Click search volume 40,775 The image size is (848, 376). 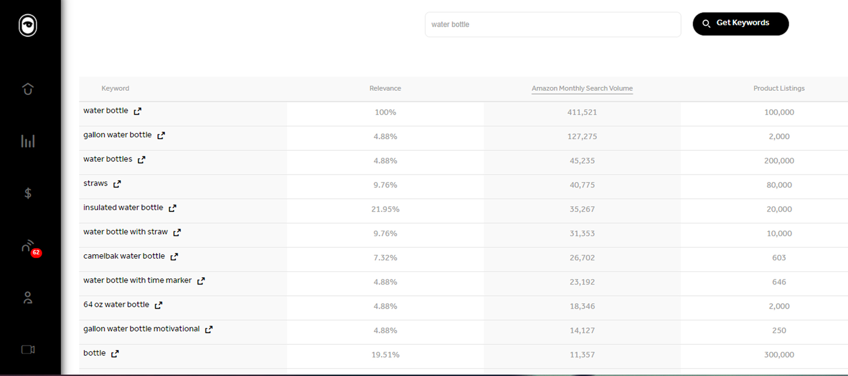582,185
